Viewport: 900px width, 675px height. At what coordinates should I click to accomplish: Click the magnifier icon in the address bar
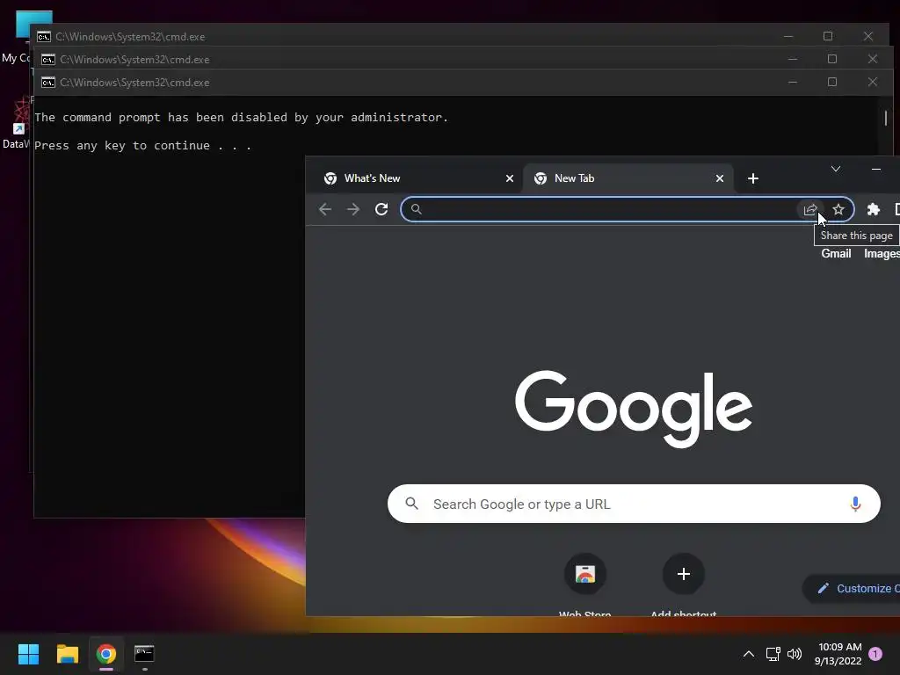point(417,209)
